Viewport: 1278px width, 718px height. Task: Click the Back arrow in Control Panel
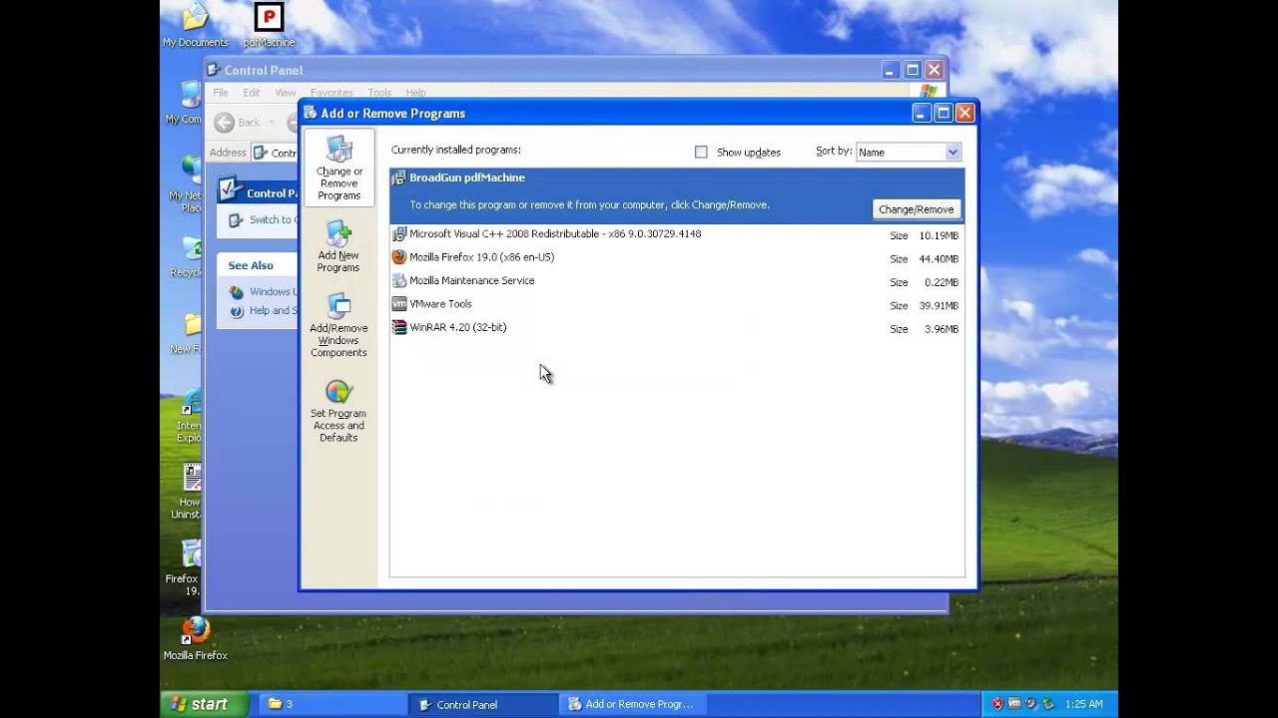(224, 122)
